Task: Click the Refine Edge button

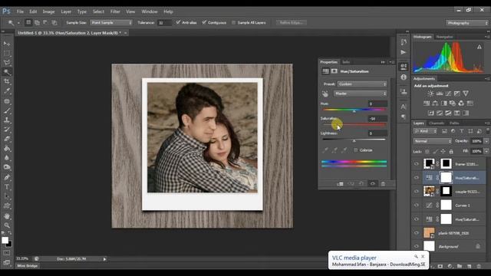Action: [x=292, y=22]
